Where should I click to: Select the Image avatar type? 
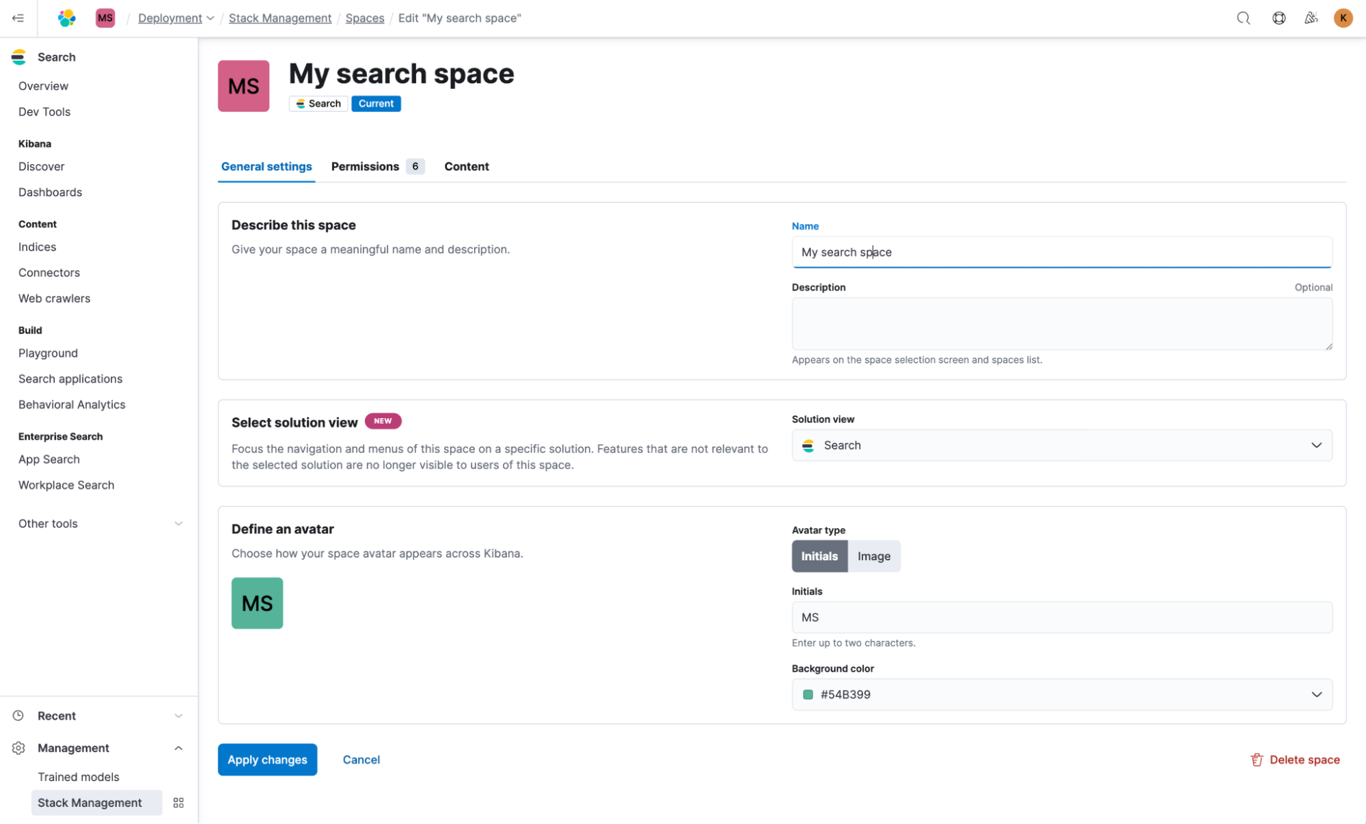(874, 556)
